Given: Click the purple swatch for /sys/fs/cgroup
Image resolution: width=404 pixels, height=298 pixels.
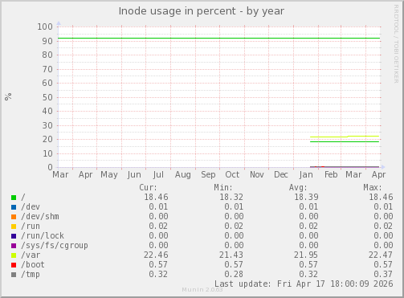Looking at the screenshot, I should (14, 246).
